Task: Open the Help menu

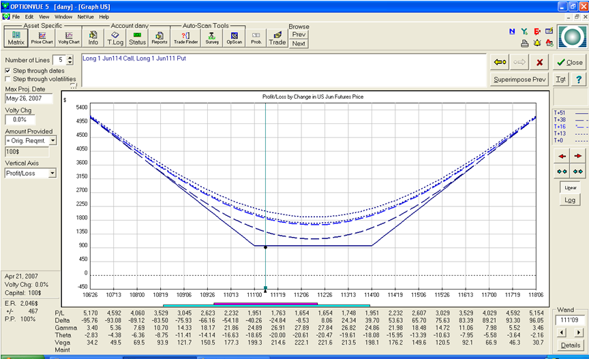Action: pos(104,17)
